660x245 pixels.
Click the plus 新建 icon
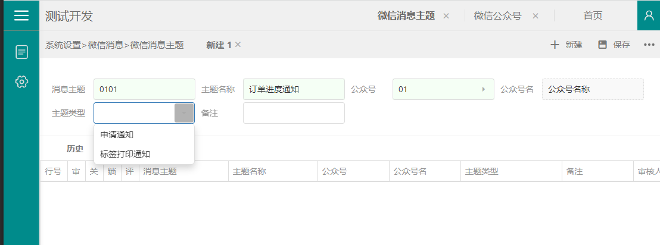click(x=555, y=45)
